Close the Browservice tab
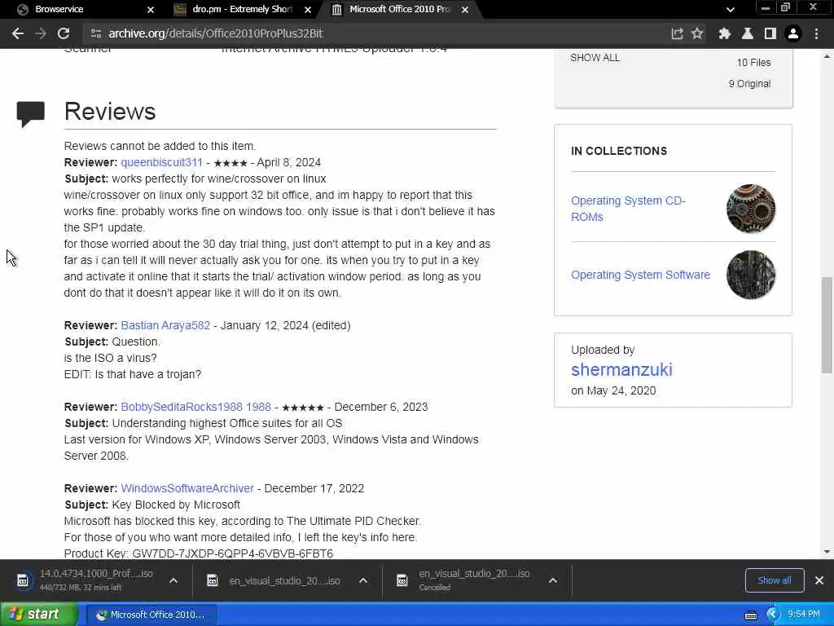This screenshot has height=626, width=834. (151, 10)
